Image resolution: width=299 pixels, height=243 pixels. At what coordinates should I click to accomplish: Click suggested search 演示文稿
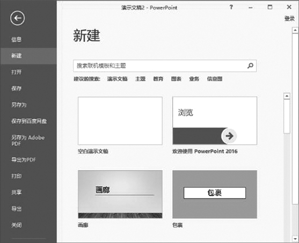[x=117, y=79]
